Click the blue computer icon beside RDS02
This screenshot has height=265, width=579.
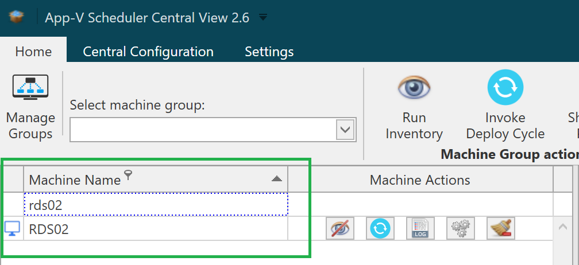coord(12,229)
